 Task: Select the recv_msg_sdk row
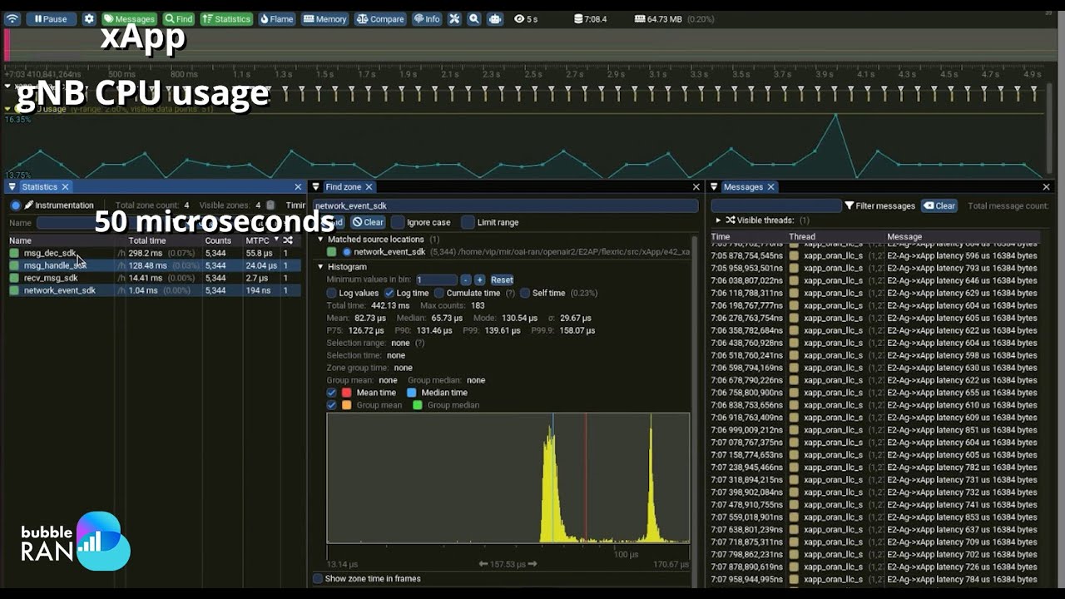coord(154,278)
